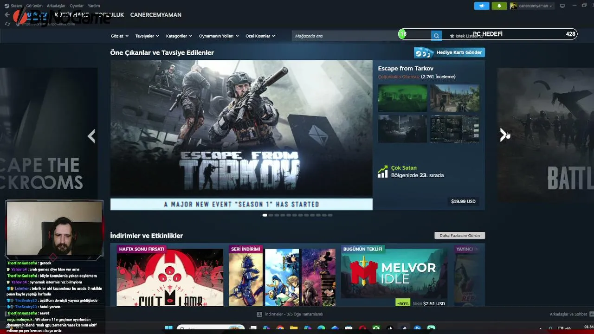Open the Melvor Idle daily deal
Screen dimensions: 594x334
[x=394, y=276]
